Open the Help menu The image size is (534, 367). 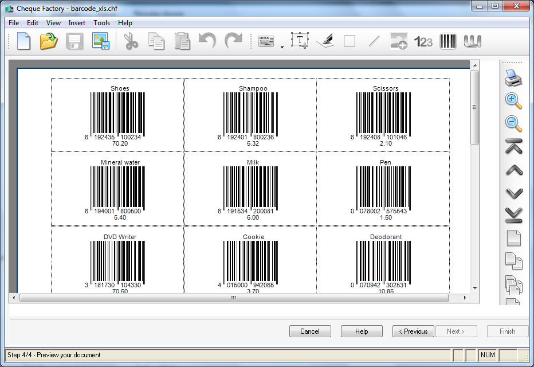coord(125,23)
